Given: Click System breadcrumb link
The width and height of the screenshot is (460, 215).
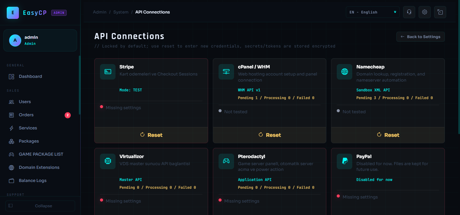Looking at the screenshot, I should pyautogui.click(x=121, y=12).
